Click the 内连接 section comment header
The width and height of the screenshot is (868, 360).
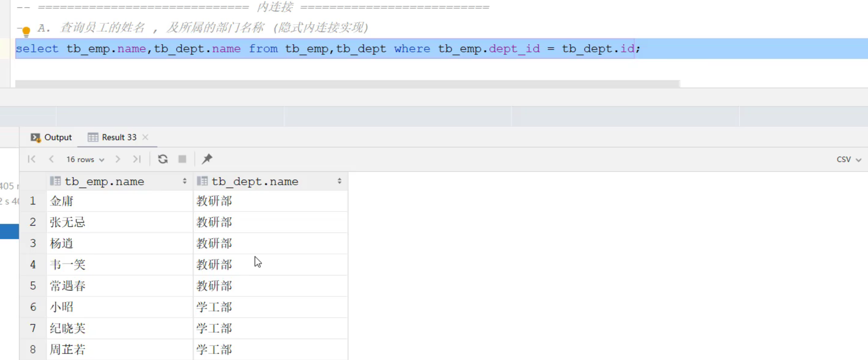pos(253,7)
